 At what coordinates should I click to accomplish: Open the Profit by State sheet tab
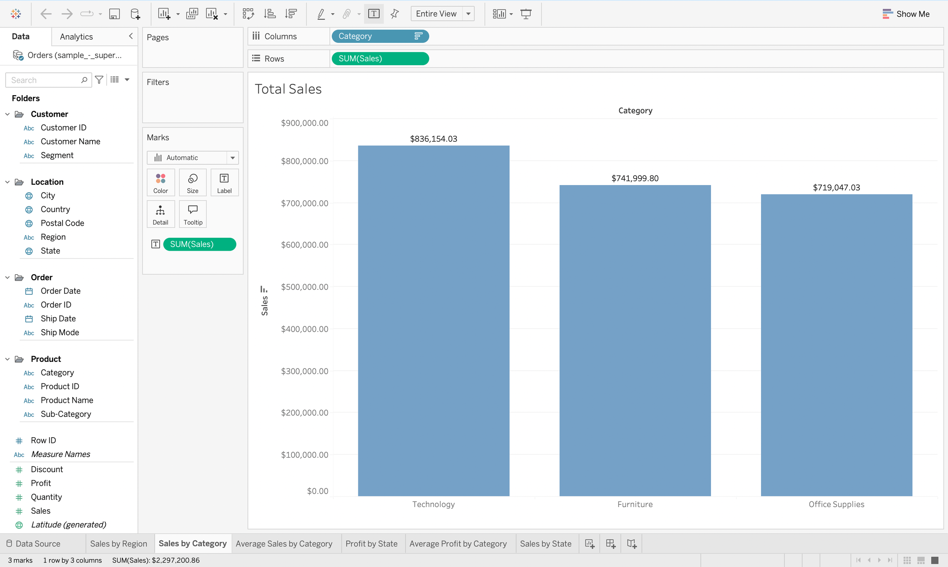[x=371, y=544]
